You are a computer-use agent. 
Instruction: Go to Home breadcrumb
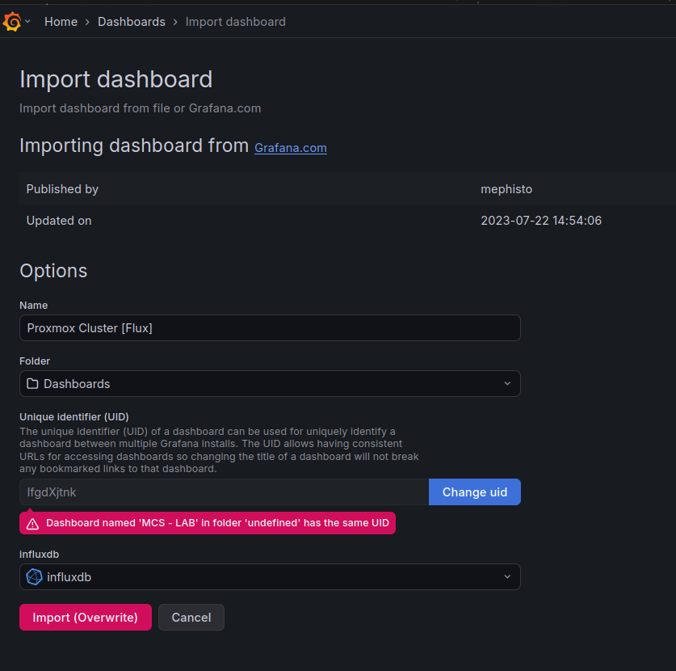[x=61, y=22]
